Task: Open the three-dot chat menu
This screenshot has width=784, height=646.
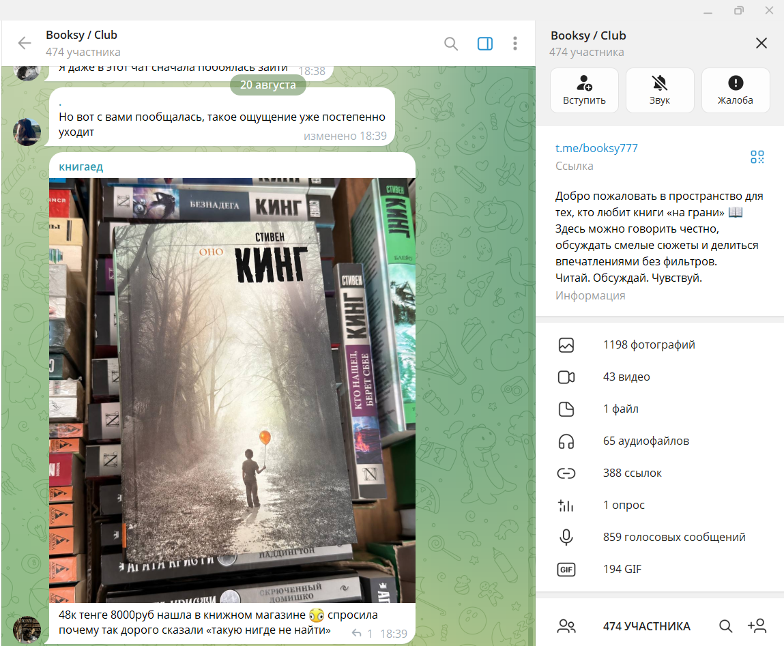Action: (515, 44)
